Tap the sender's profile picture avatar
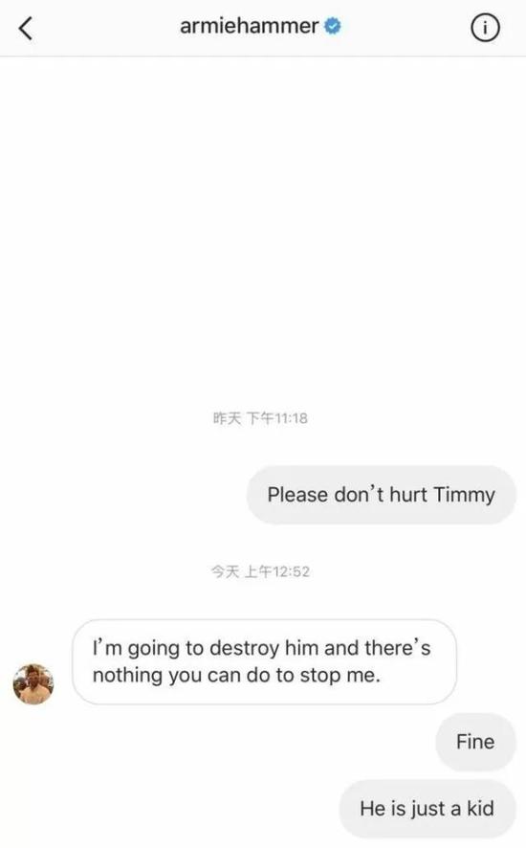The height and width of the screenshot is (848, 526). 33,684
